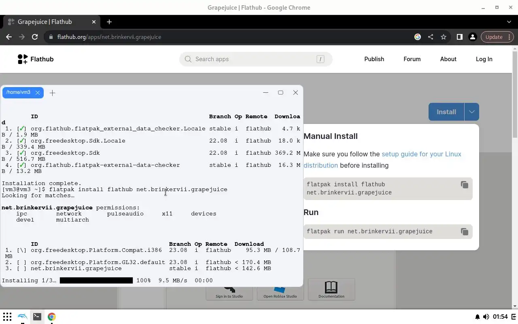Reload the Flathub page
This screenshot has width=518, height=324.
coord(35,37)
